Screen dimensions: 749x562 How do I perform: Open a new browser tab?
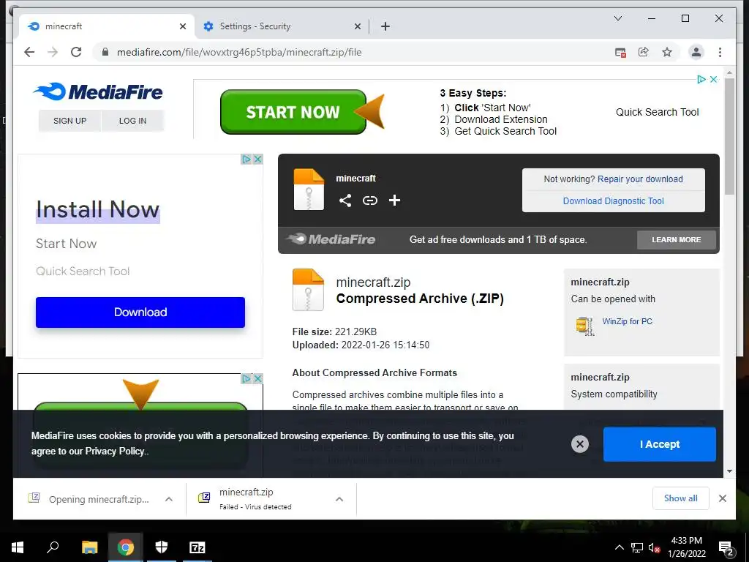(385, 26)
